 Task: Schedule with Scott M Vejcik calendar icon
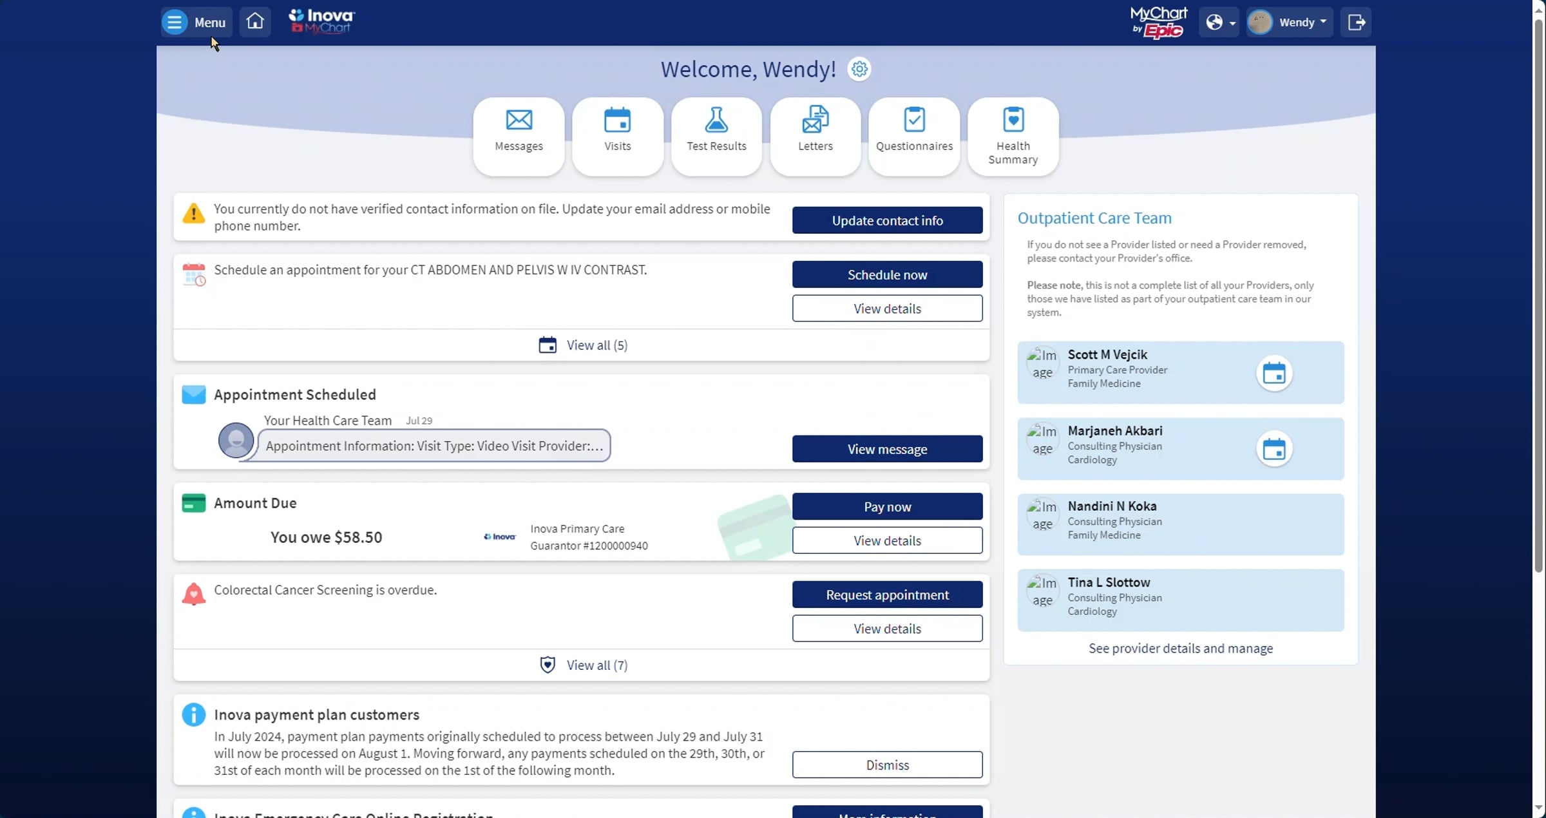pos(1274,373)
